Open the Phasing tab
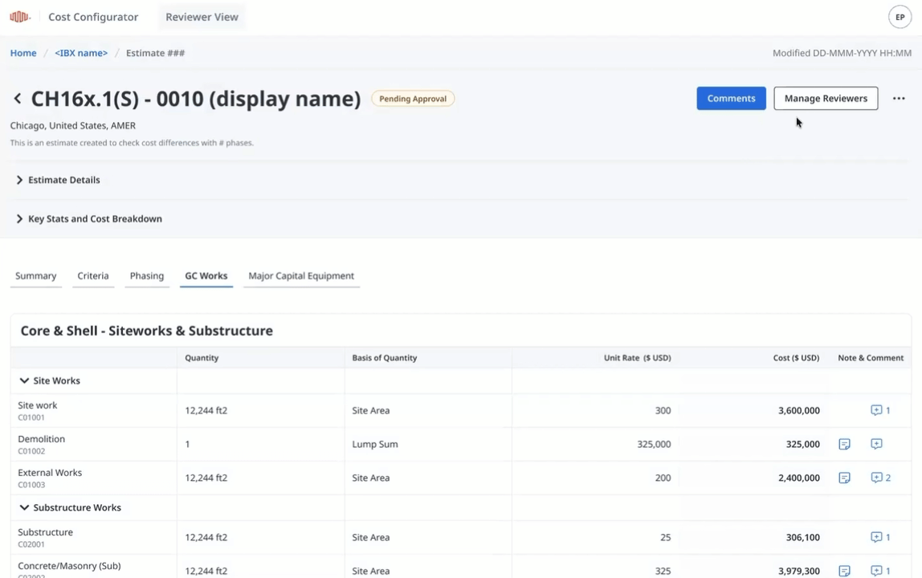This screenshot has width=922, height=578. tap(147, 276)
